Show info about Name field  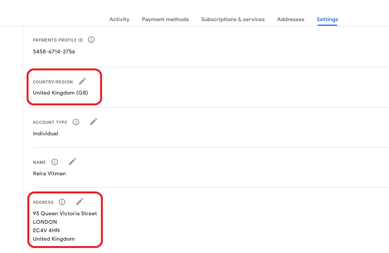pos(55,162)
